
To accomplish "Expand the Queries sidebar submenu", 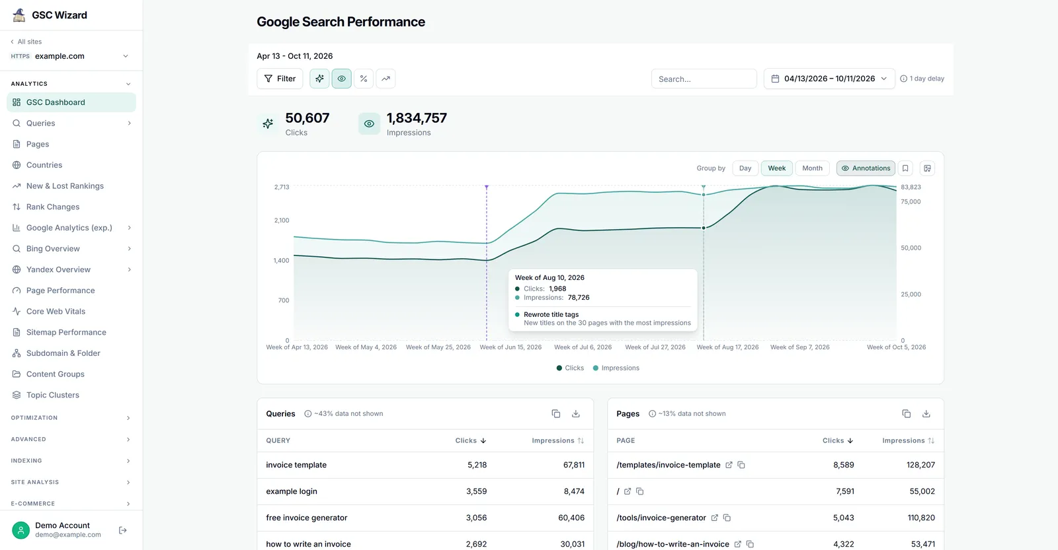I will point(130,123).
